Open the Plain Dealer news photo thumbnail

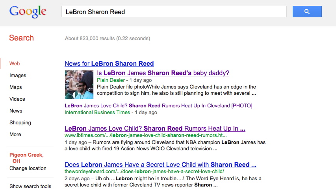tap(79, 85)
